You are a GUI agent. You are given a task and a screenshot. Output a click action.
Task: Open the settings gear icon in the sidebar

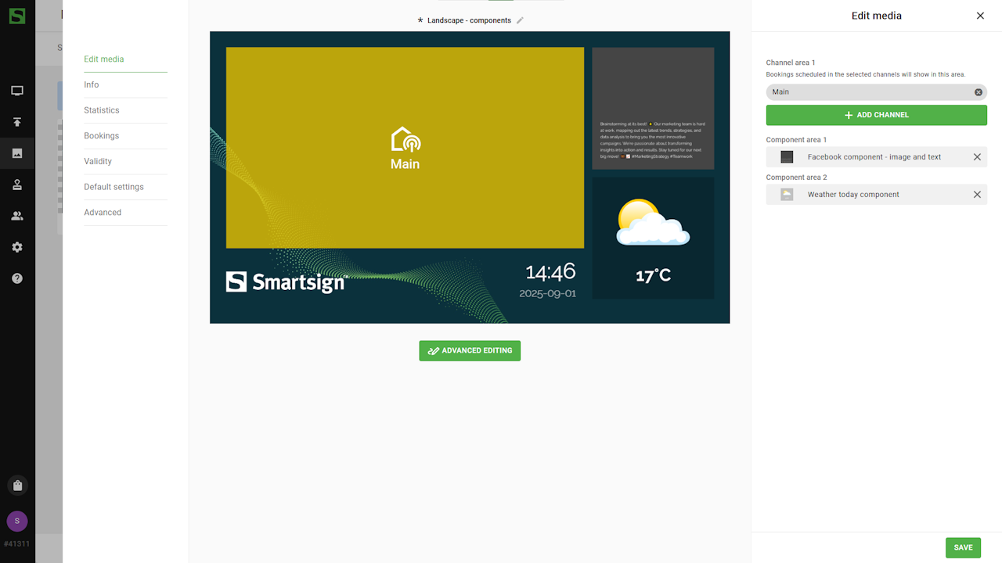coord(17,247)
